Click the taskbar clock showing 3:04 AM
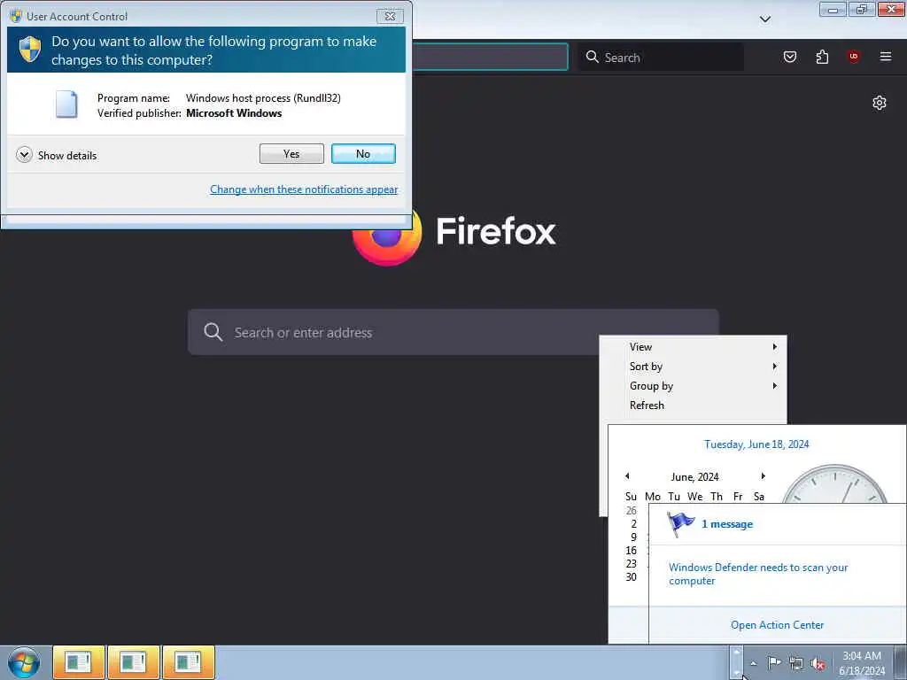The height and width of the screenshot is (680, 907). tap(861, 663)
